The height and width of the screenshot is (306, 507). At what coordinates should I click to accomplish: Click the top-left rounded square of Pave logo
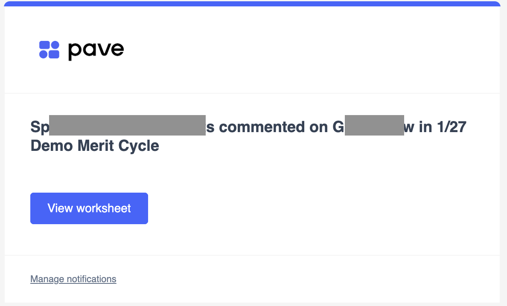pyautogui.click(x=44, y=45)
